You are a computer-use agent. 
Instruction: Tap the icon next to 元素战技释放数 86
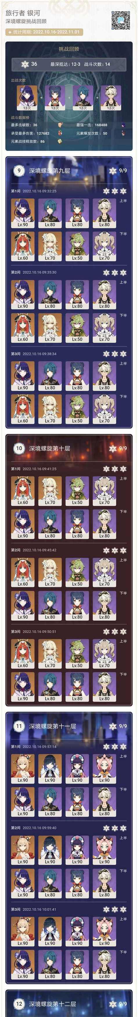coord(60,141)
